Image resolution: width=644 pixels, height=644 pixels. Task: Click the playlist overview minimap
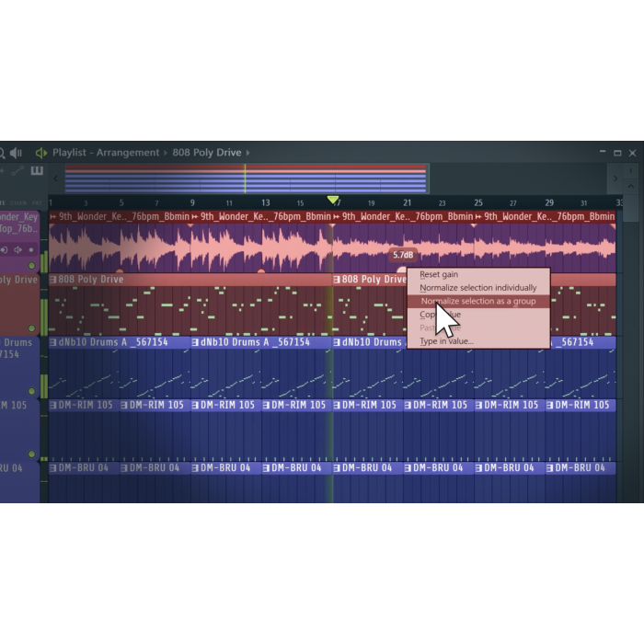coord(246,179)
